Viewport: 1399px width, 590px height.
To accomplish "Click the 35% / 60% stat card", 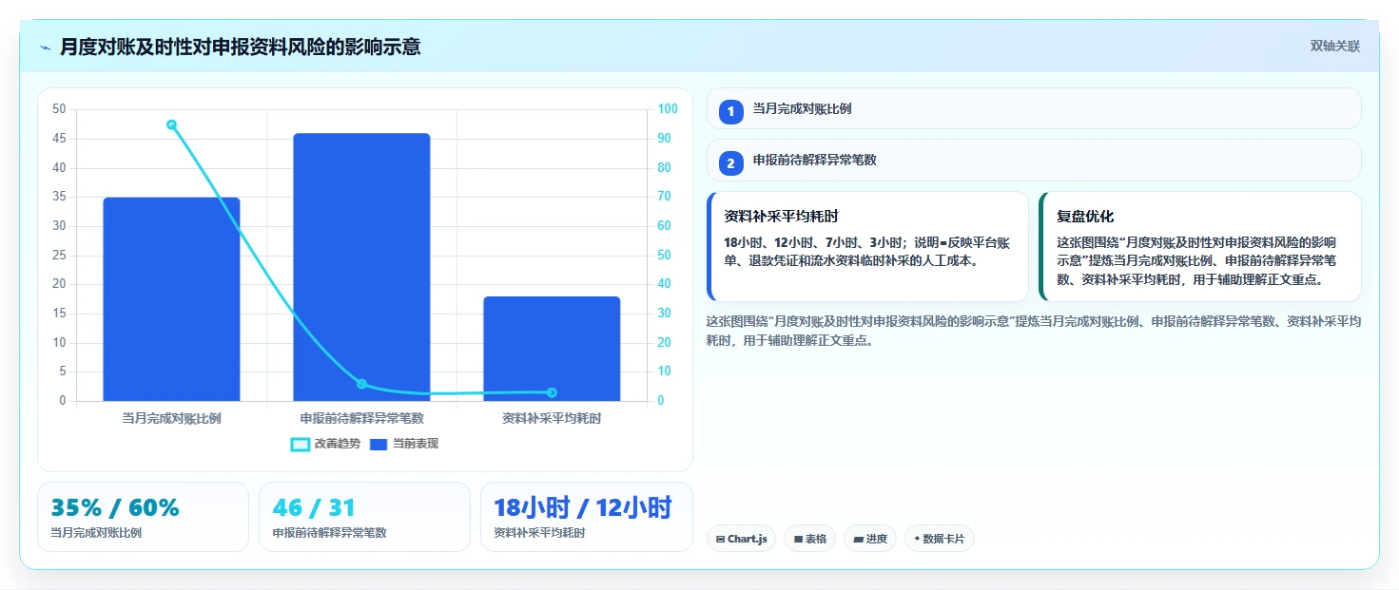I will coord(143,517).
